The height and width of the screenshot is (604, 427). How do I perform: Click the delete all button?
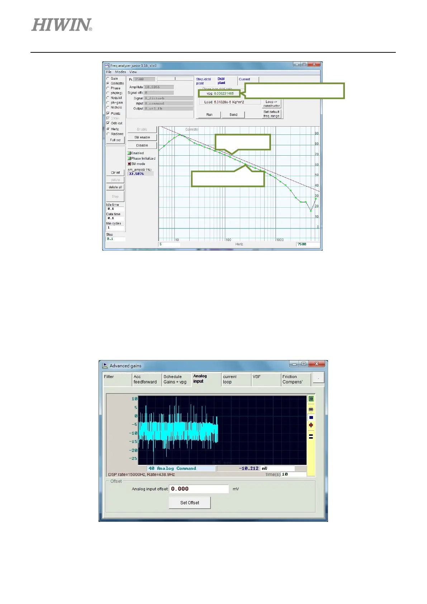115,187
